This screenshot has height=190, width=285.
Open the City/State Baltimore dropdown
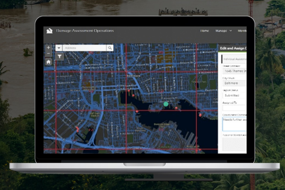point(234,83)
